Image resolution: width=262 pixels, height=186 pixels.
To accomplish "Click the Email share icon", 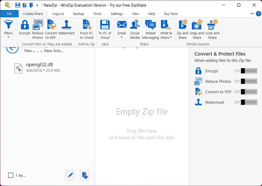I will coord(122,25).
